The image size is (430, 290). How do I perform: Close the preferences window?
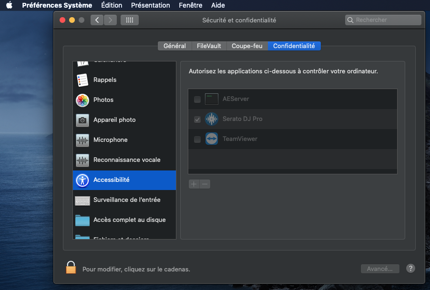click(62, 20)
